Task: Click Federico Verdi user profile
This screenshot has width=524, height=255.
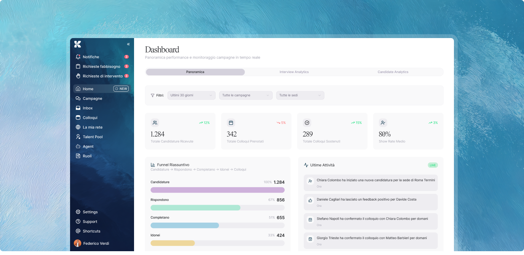Action: click(x=96, y=243)
